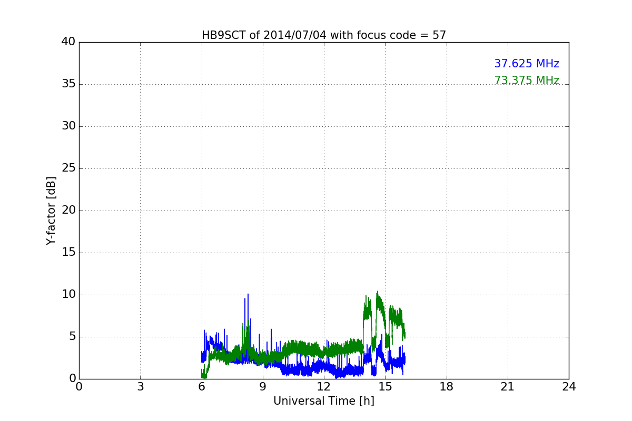Screen dimensions: 632x421
Task: Click x-axis tick label '24'
Action: point(569,387)
